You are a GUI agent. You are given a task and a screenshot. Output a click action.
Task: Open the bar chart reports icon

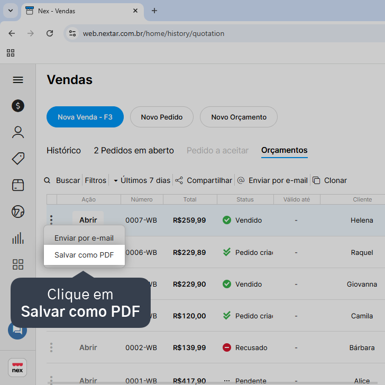point(18,238)
